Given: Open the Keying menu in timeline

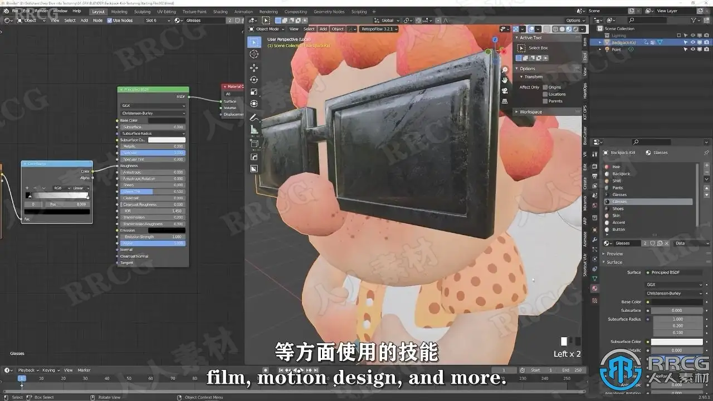Looking at the screenshot, I should point(50,370).
